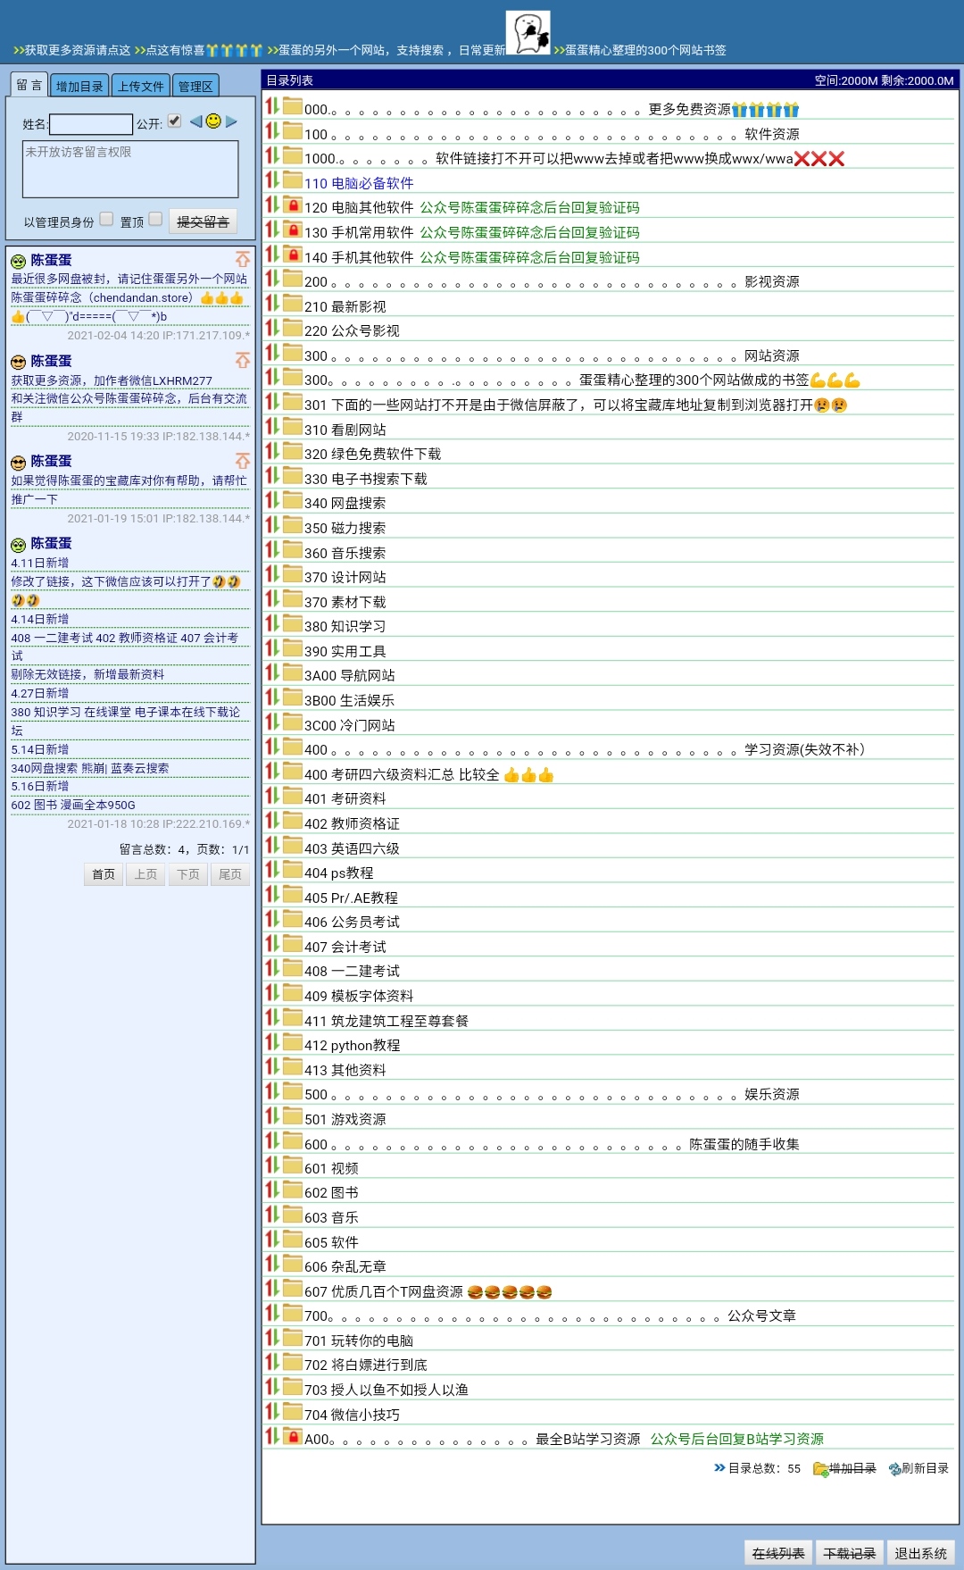Click the 刷新目录 refresh icon
This screenshot has width=964, height=1570.
[x=894, y=1469]
